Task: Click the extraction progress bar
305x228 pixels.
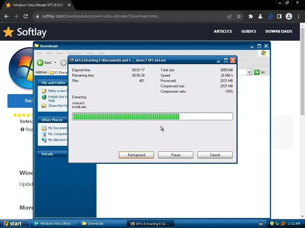Action: 152,116
